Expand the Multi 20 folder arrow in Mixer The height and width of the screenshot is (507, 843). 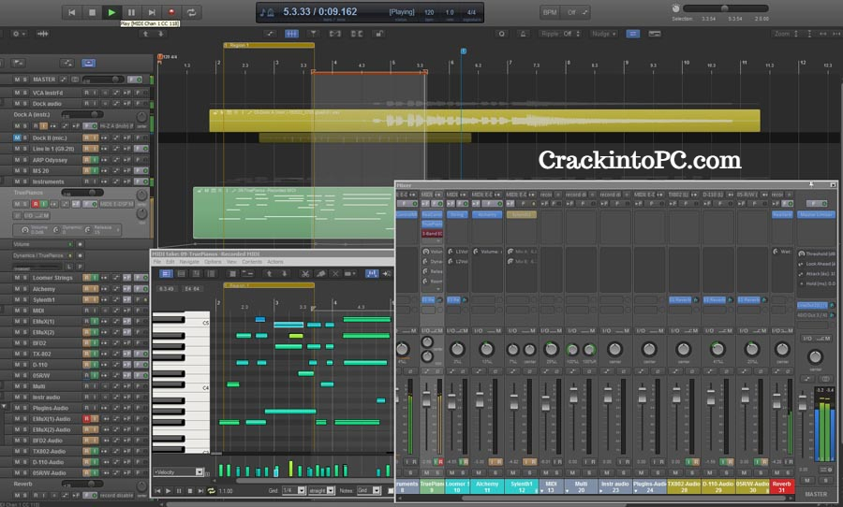(x=568, y=491)
